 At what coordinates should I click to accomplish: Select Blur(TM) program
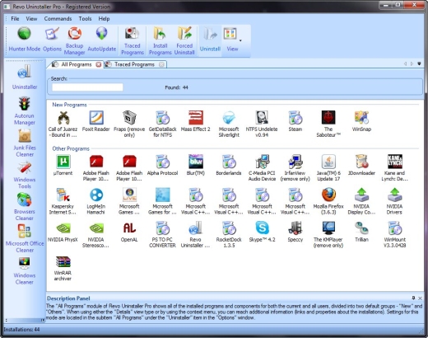tap(196, 165)
